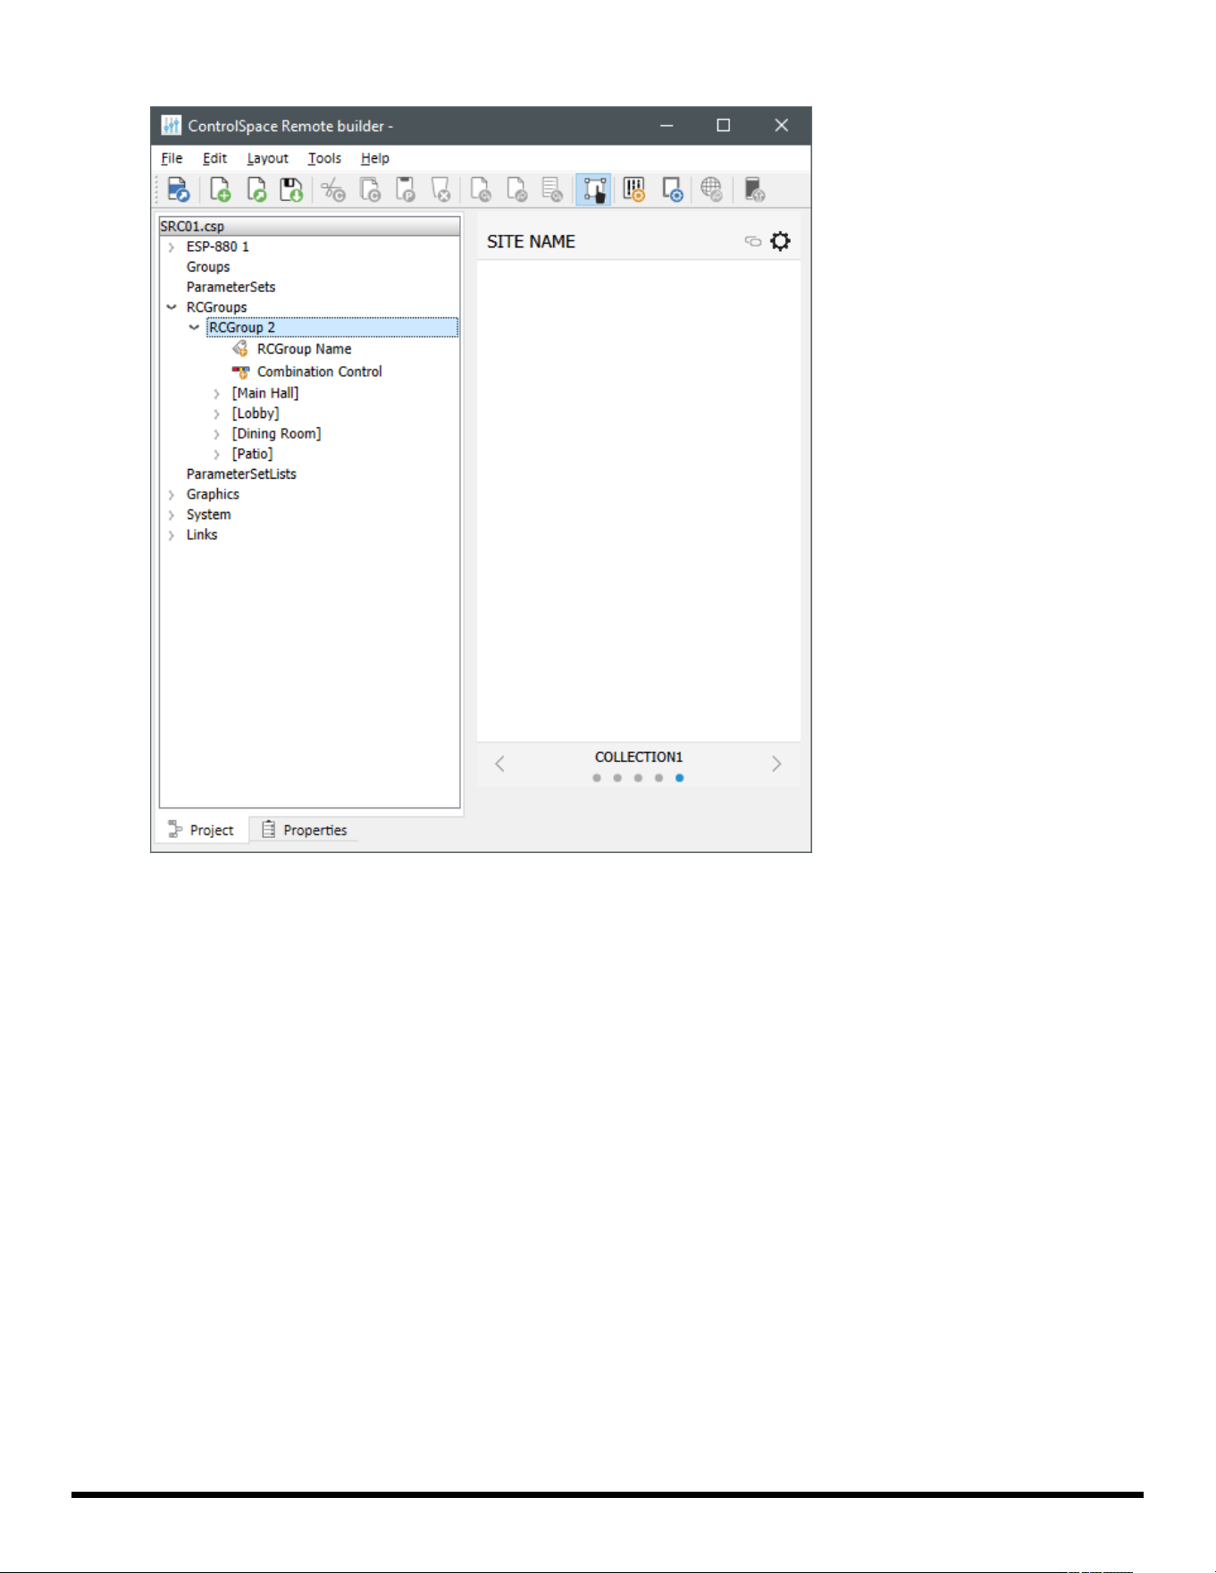Screen dimensions: 1216x1573
Task: Expand the ESP-880 1 node
Action: pos(172,247)
